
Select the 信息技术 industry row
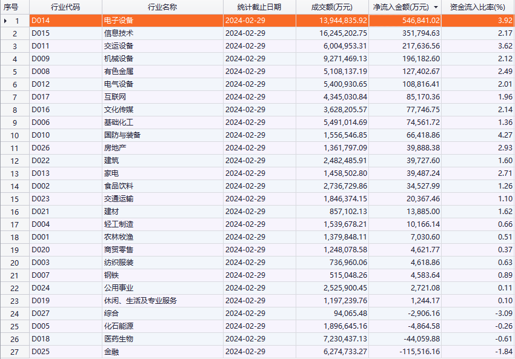point(119,33)
